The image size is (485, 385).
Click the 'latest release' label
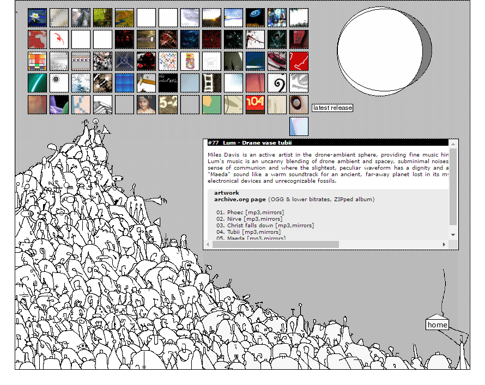click(332, 108)
